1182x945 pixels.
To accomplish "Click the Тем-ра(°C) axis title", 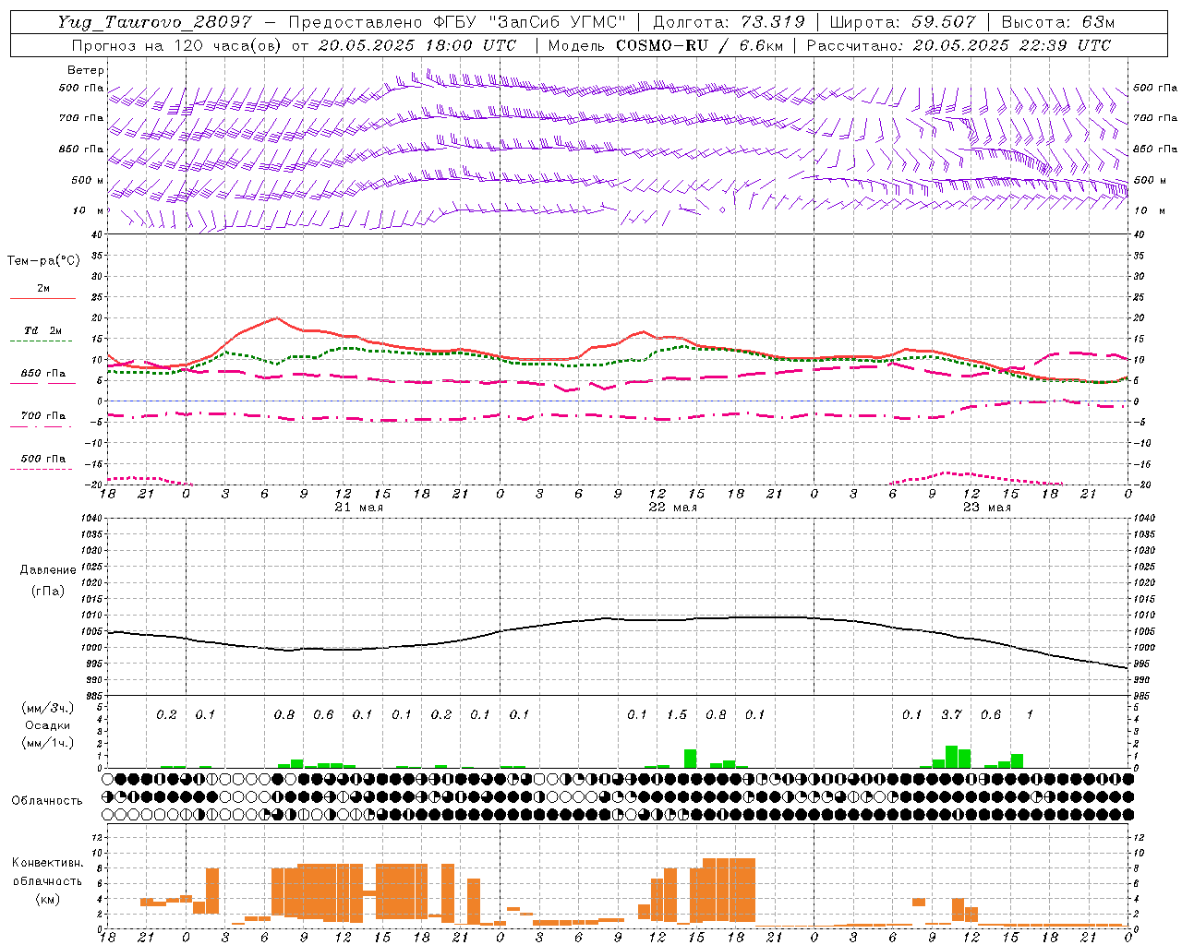I will 44,261.
